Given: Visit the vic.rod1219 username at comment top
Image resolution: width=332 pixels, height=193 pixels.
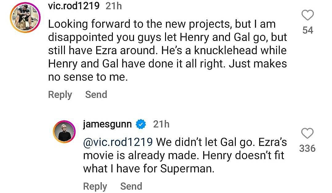Looking at the screenshot, I should coord(74,6).
